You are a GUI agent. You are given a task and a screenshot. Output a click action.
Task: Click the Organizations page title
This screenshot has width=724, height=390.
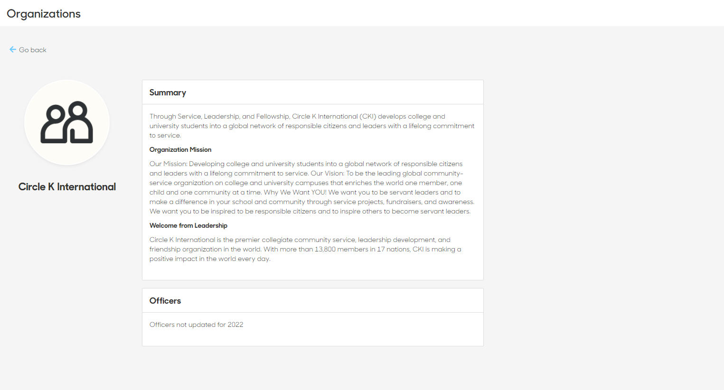click(x=44, y=14)
